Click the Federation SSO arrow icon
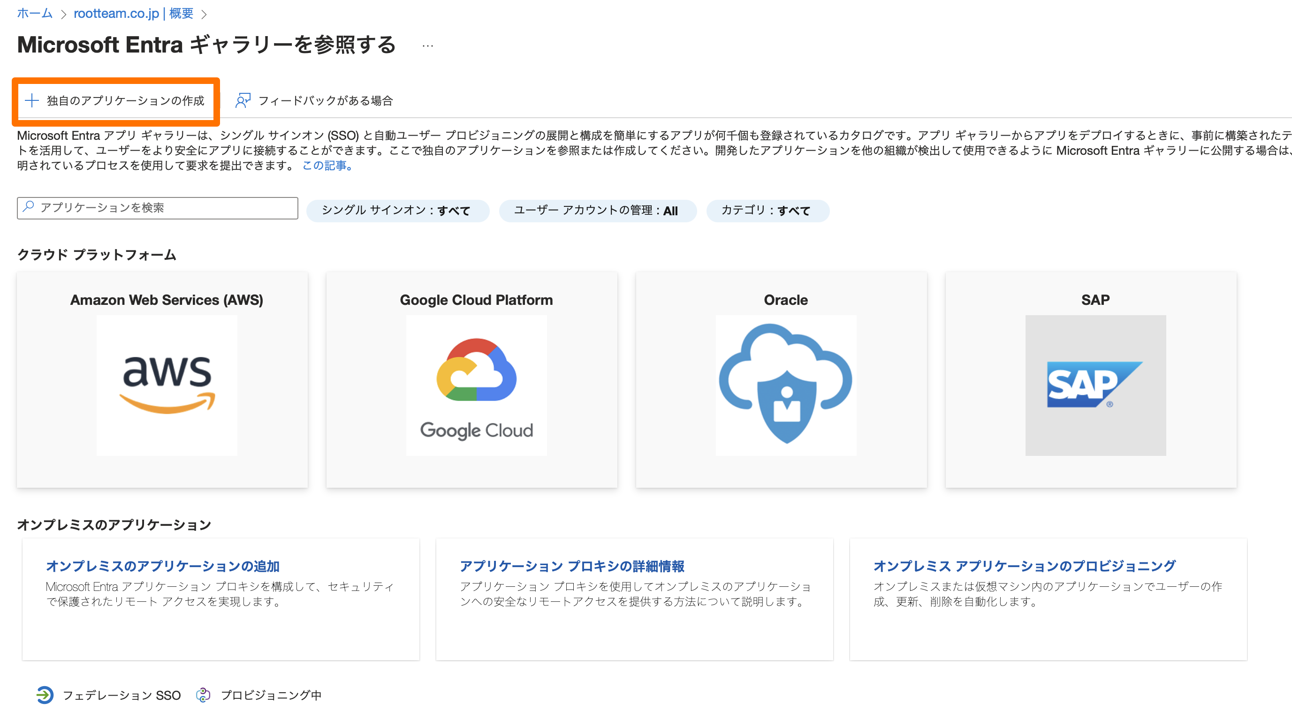 point(45,695)
